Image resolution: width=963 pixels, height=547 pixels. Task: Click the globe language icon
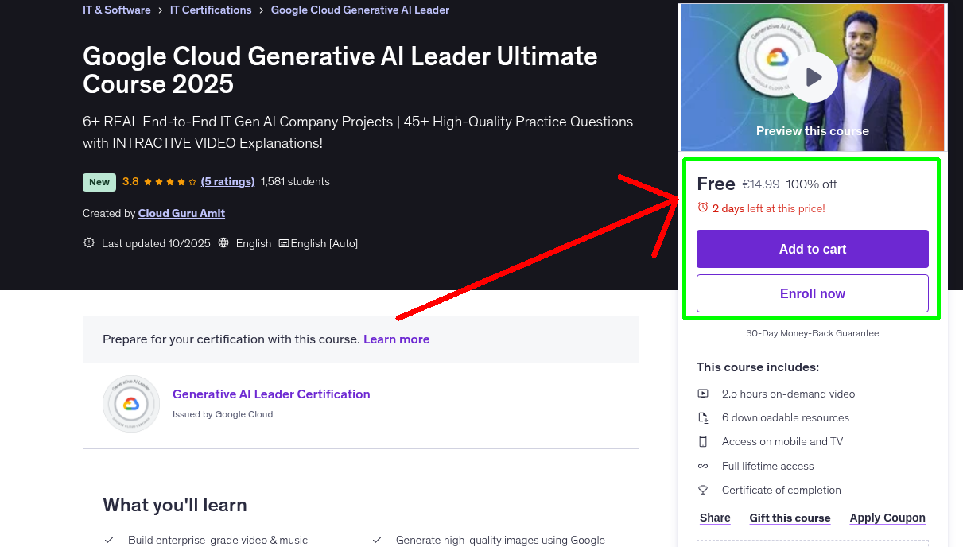point(223,243)
